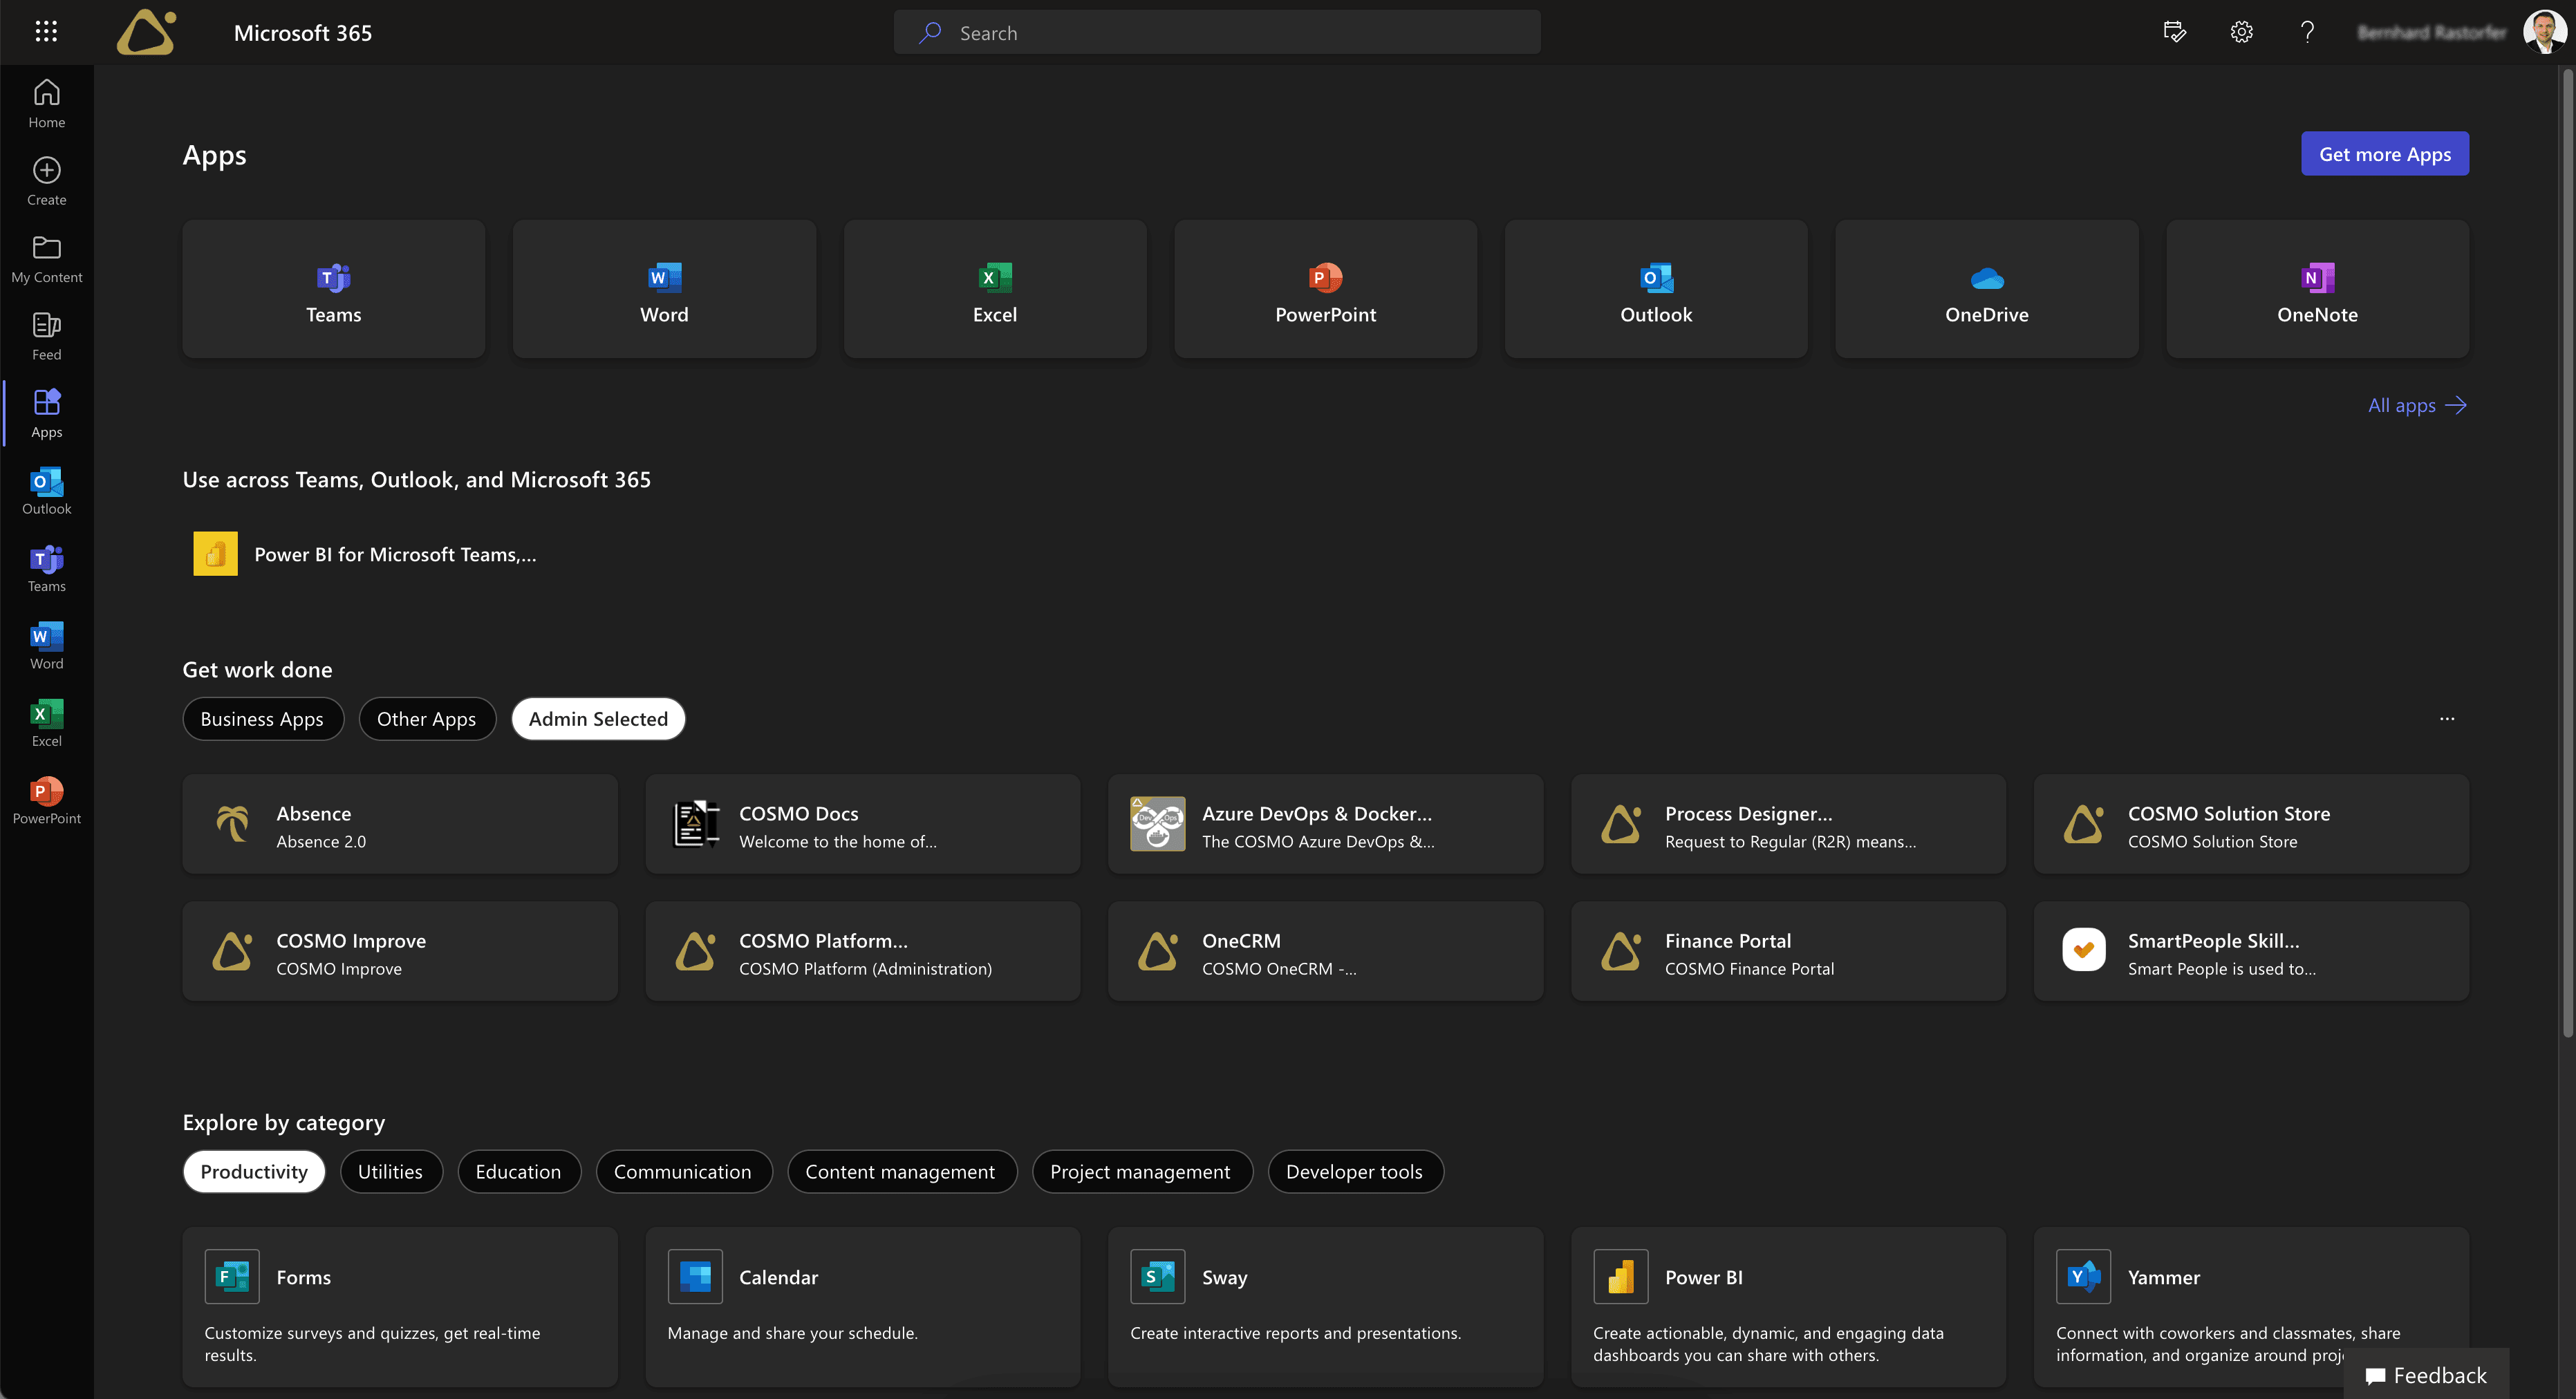Open the Absence app card

[x=400, y=825]
